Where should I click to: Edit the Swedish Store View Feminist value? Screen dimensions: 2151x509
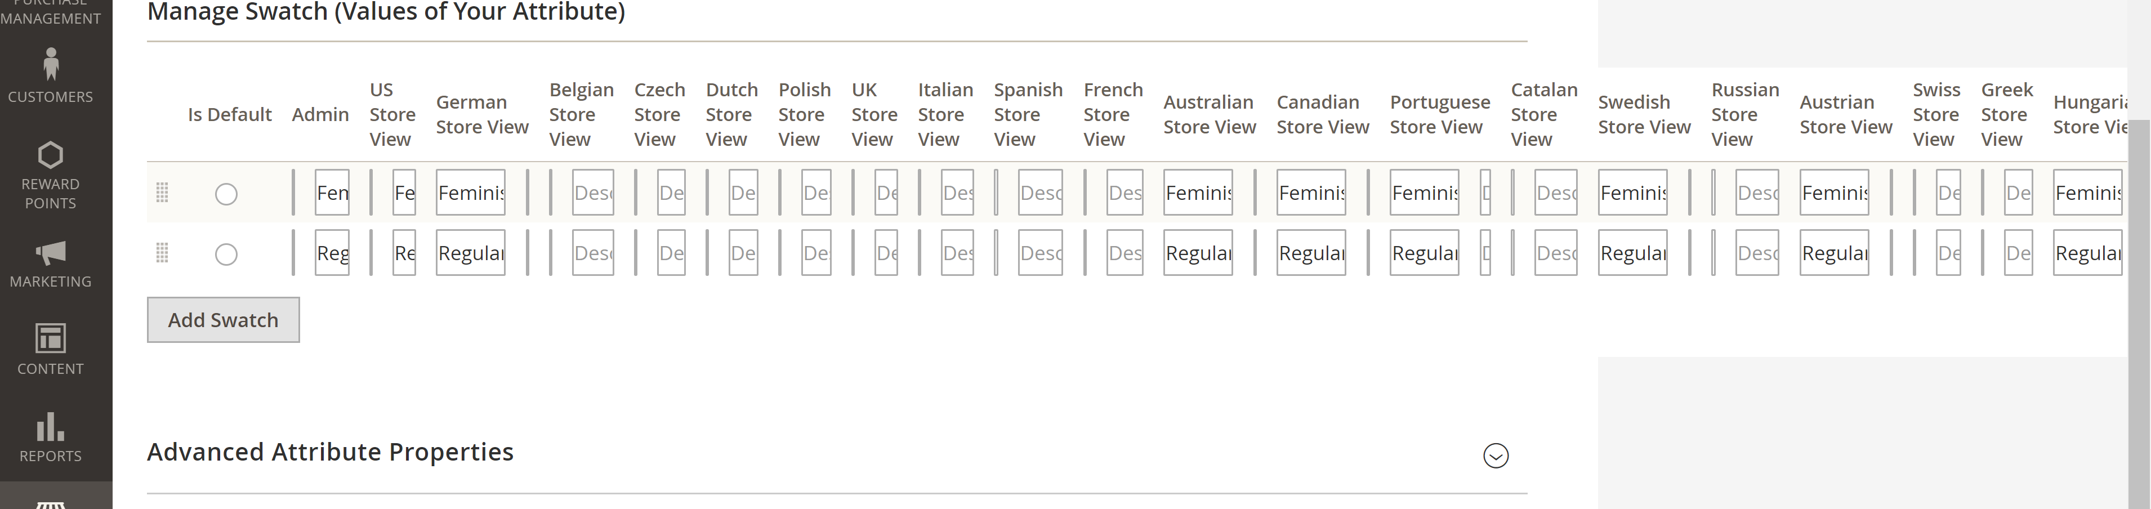coord(1632,192)
